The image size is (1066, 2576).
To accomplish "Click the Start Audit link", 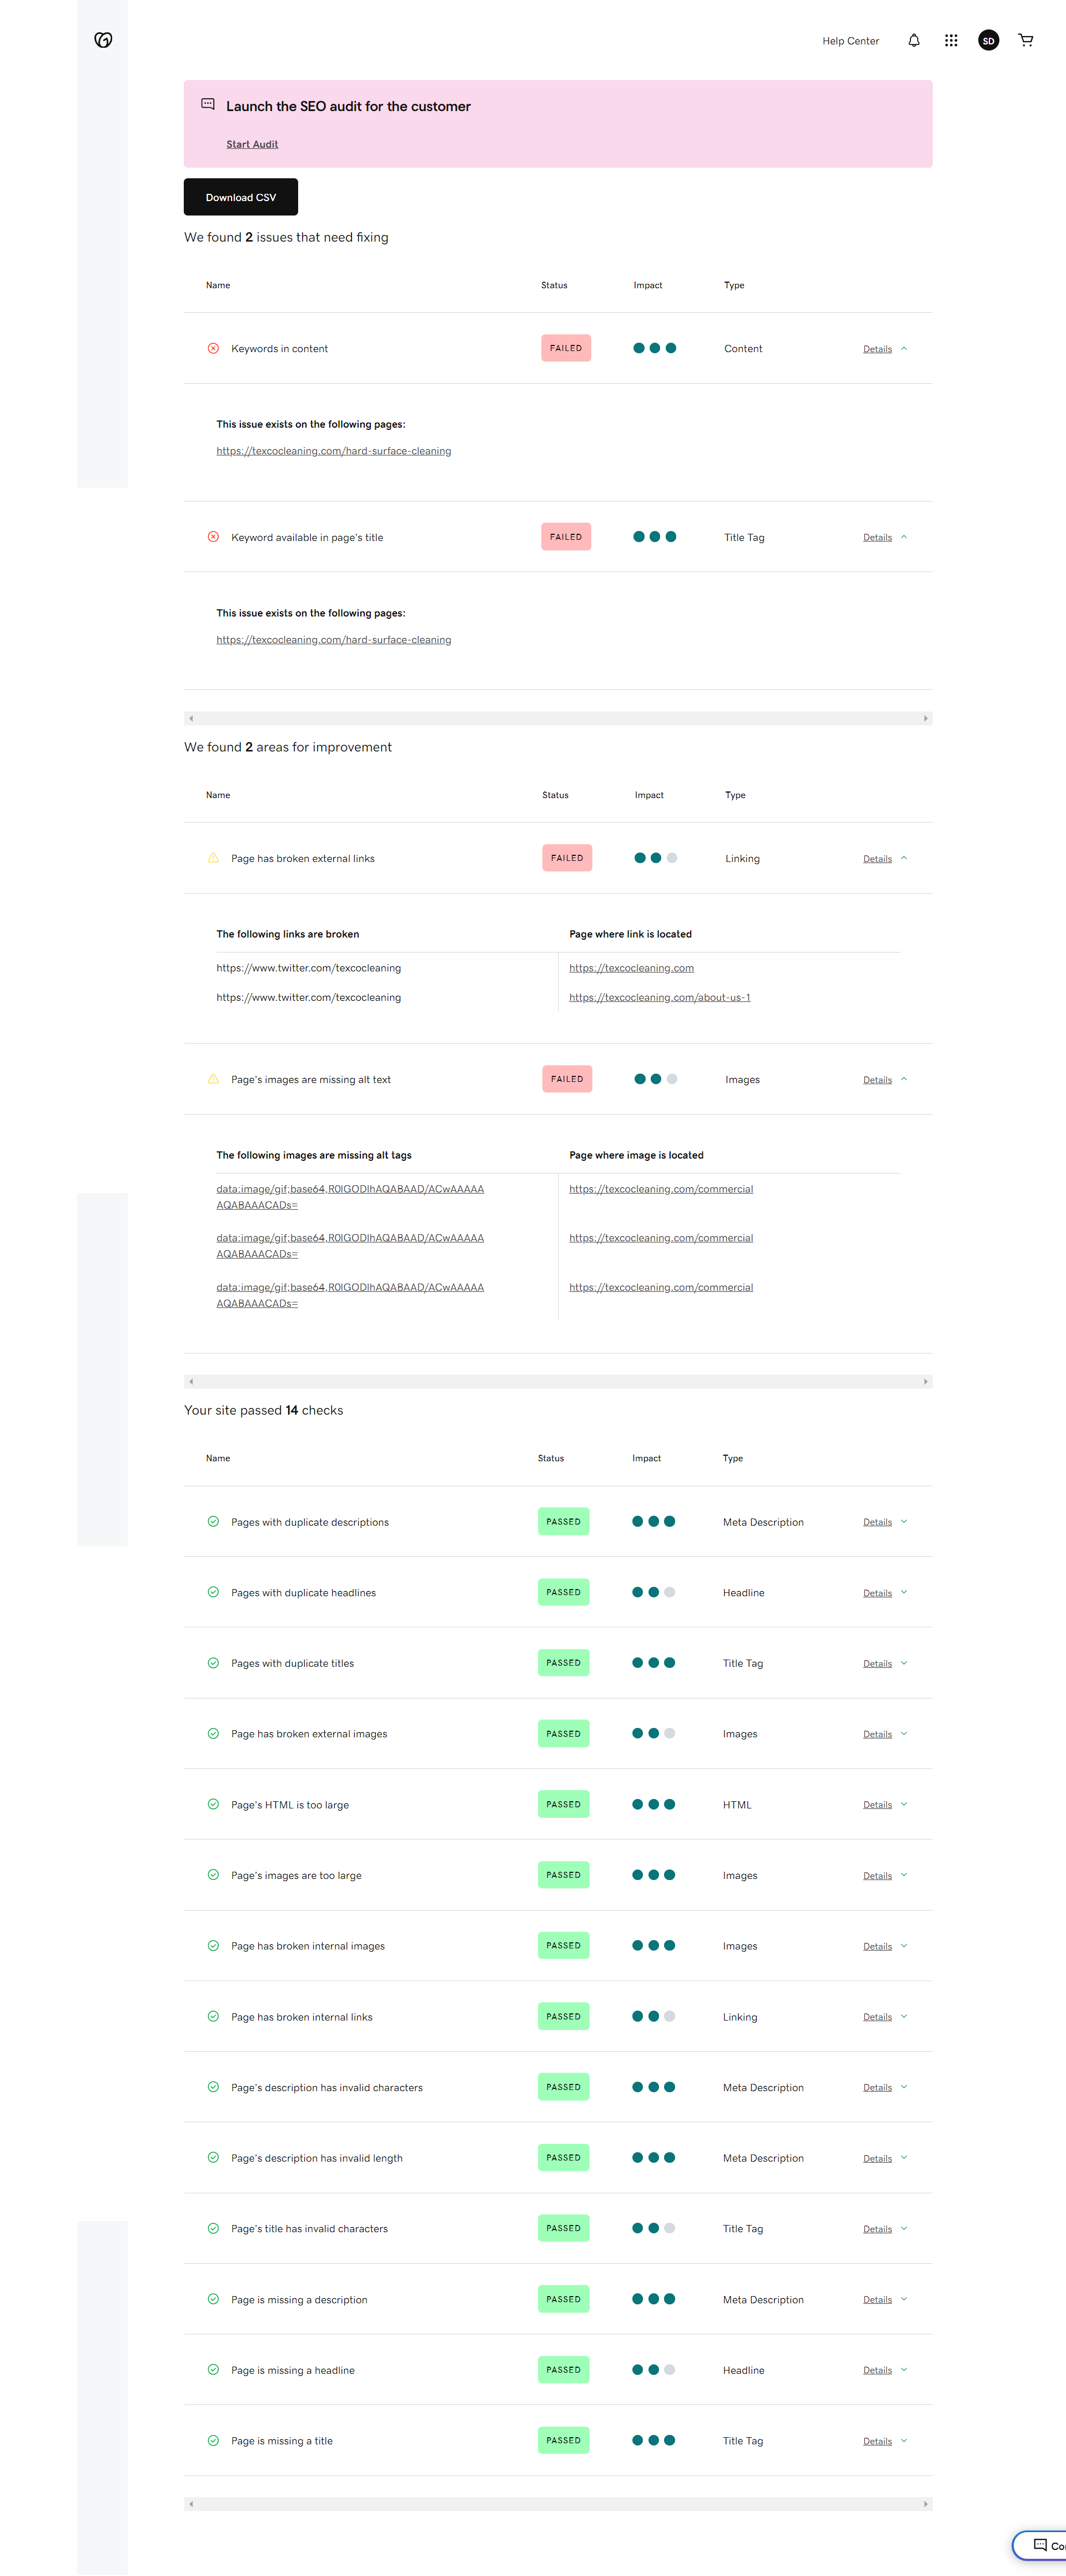I will (252, 144).
